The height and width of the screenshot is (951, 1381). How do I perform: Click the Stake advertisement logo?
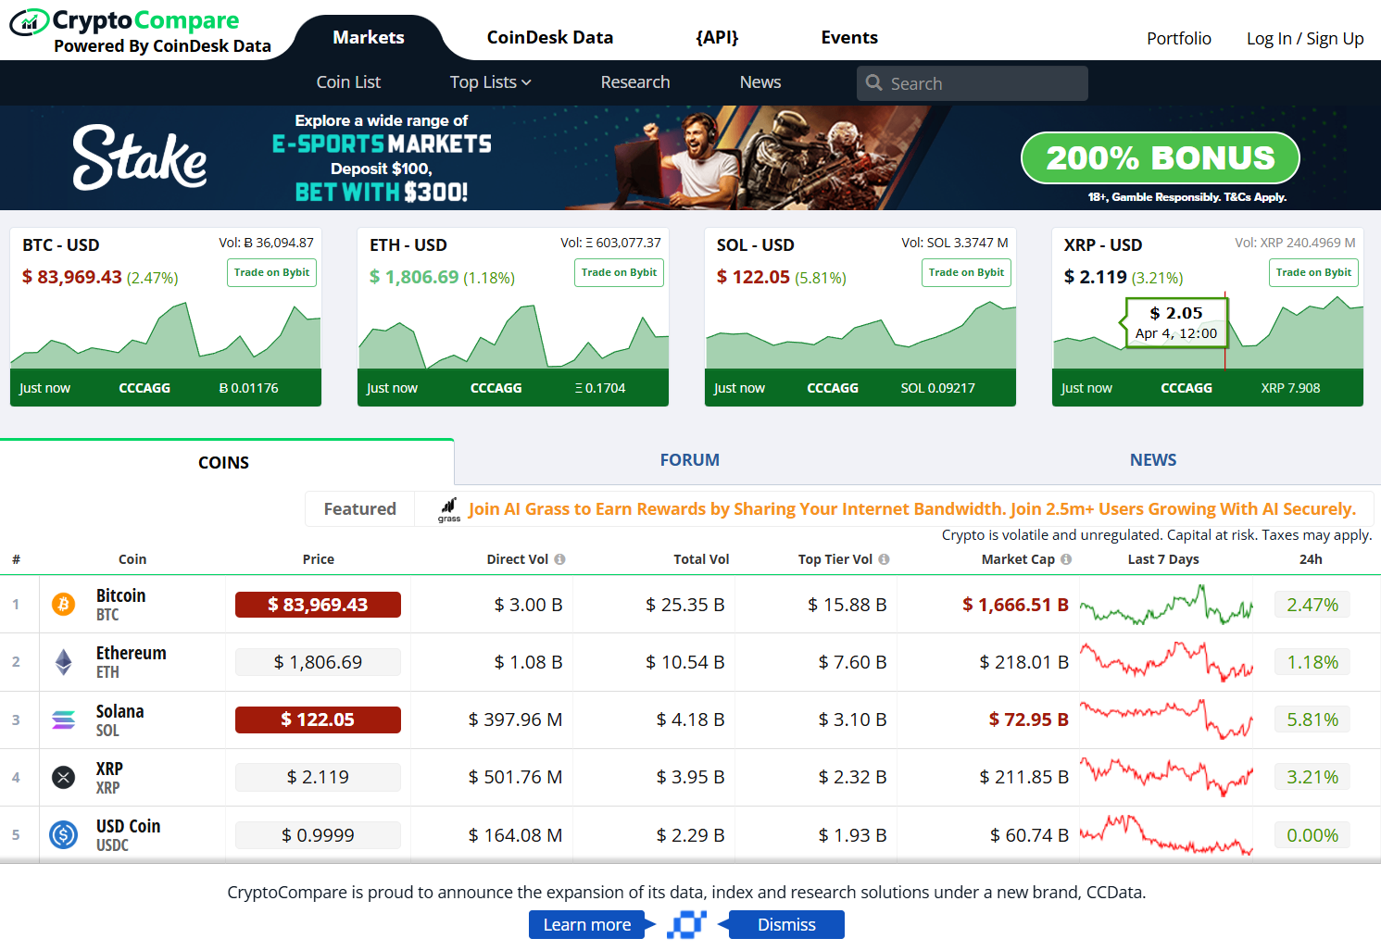coord(140,157)
